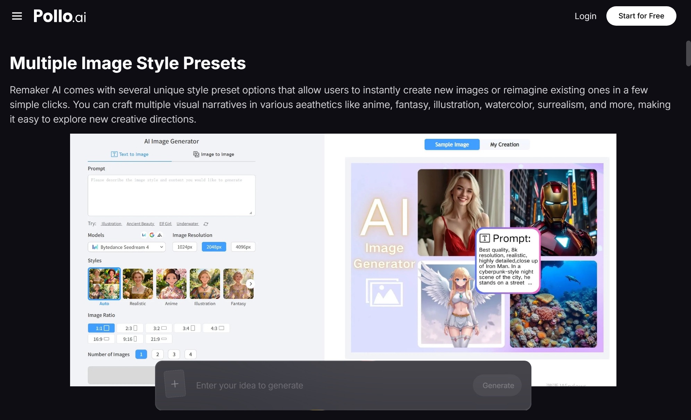Choose the 1:1 image ratio

coord(101,328)
